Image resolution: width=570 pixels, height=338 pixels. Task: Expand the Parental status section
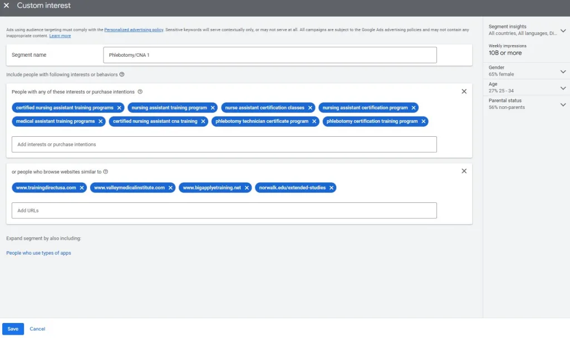point(563,105)
